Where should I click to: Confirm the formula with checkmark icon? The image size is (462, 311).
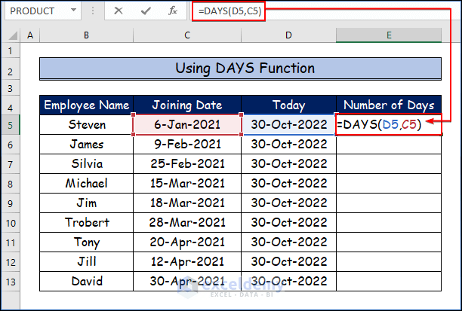coord(146,11)
